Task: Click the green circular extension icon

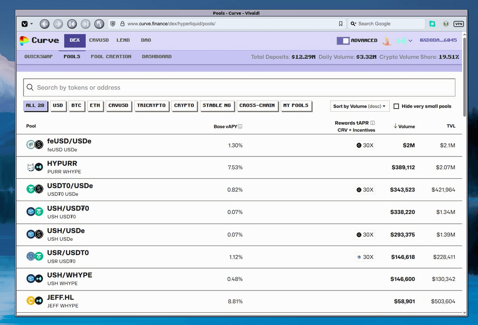Action: point(447,24)
